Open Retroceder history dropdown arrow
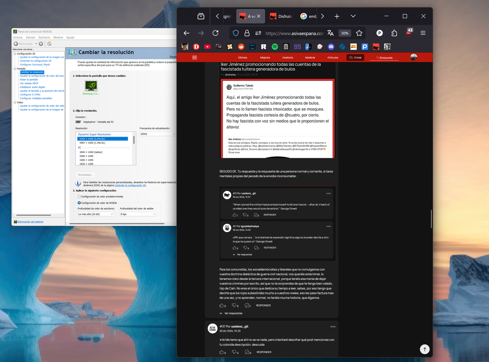Image resolution: width=489 pixels, height=362 pixels. coord(36,44)
